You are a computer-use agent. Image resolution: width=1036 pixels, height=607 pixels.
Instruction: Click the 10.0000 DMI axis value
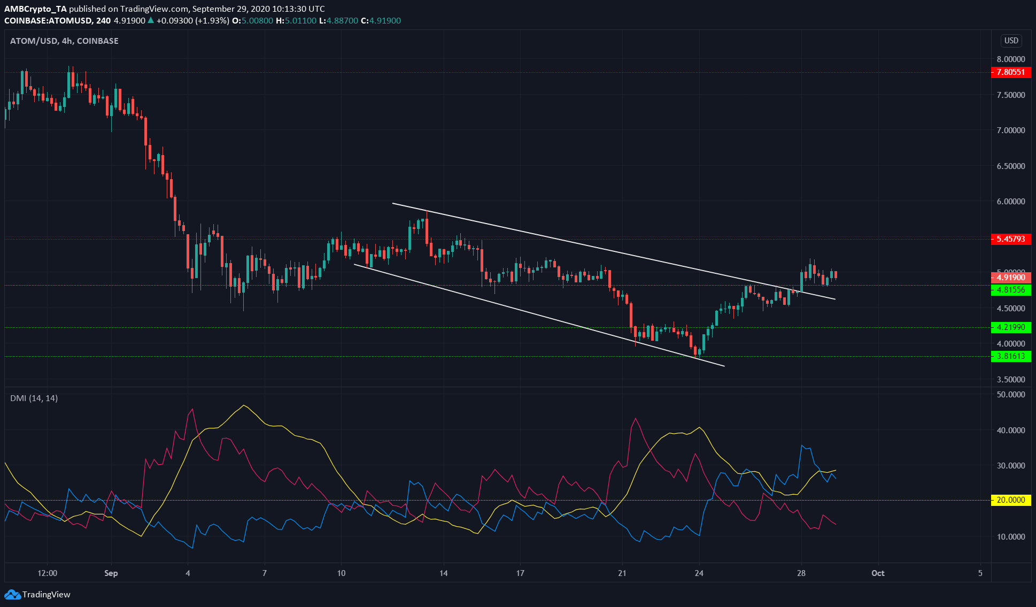1011,536
